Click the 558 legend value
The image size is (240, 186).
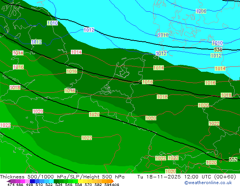(x=78, y=184)
